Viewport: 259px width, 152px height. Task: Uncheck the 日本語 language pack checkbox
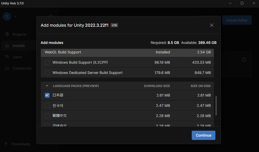pyautogui.click(x=47, y=95)
